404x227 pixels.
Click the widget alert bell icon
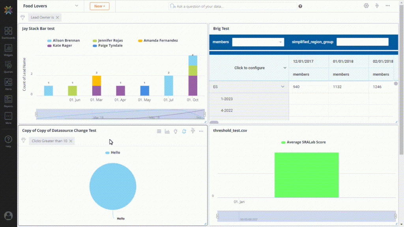point(184,131)
